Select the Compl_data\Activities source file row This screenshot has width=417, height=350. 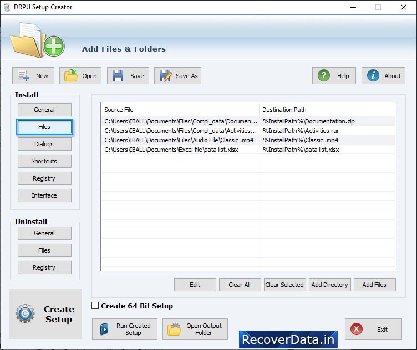(x=180, y=131)
